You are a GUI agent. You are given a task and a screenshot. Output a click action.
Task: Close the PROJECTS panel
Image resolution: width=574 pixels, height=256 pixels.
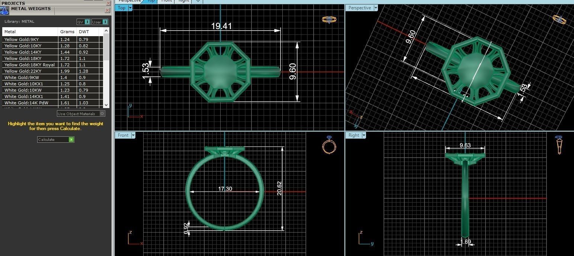point(108,3)
